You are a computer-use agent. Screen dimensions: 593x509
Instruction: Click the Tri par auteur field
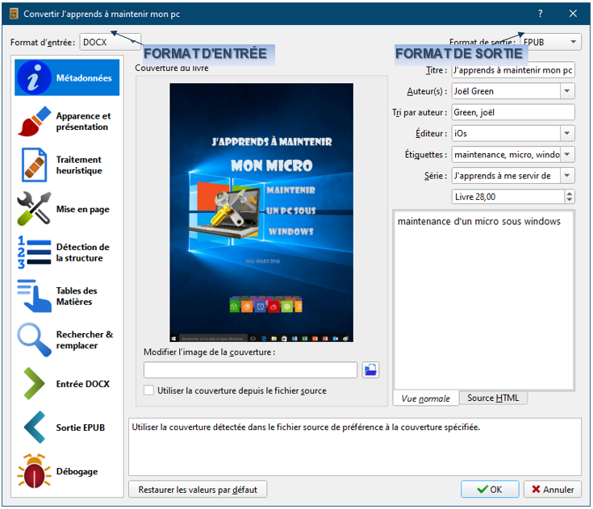tap(513, 112)
